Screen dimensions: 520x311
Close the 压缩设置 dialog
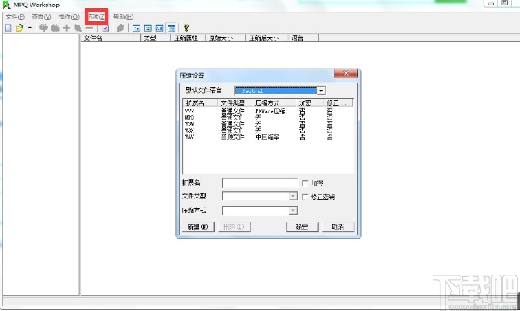pos(346,73)
